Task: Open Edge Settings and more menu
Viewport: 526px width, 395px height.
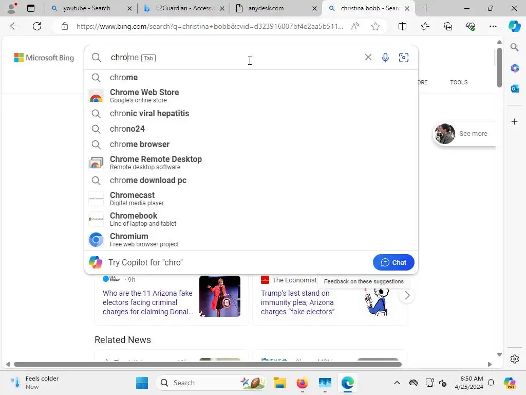Action: [493, 26]
